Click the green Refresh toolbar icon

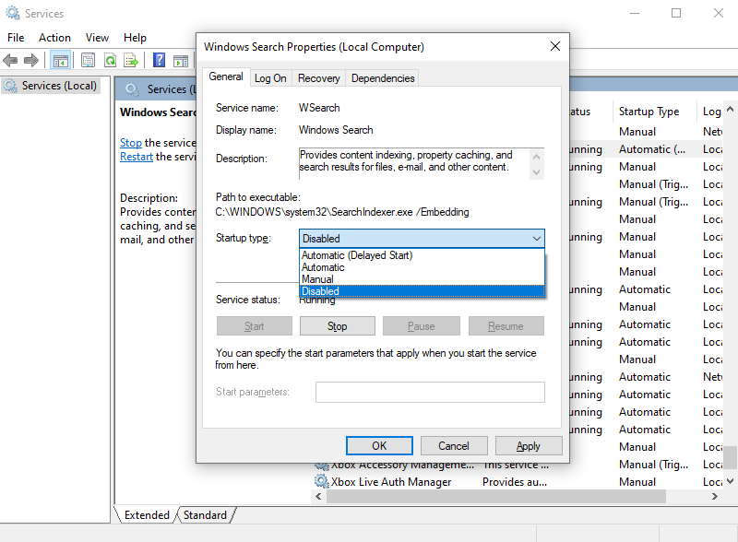pyautogui.click(x=110, y=60)
